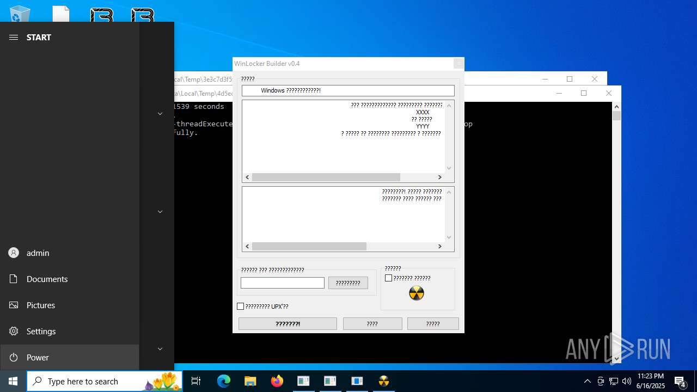The height and width of the screenshot is (392, 697).
Task: Click the title field starting with Windows
Action: coord(348,90)
